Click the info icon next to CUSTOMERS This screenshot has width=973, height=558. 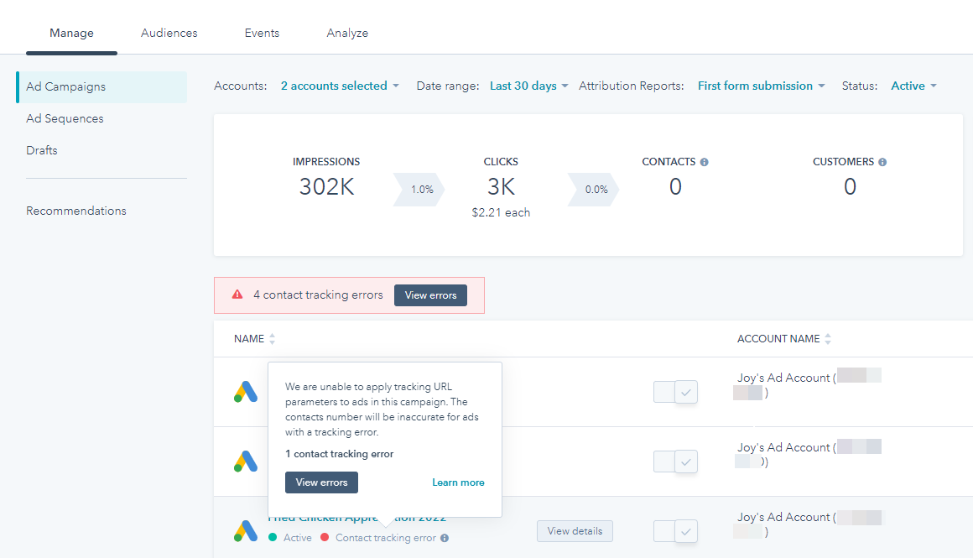click(882, 161)
